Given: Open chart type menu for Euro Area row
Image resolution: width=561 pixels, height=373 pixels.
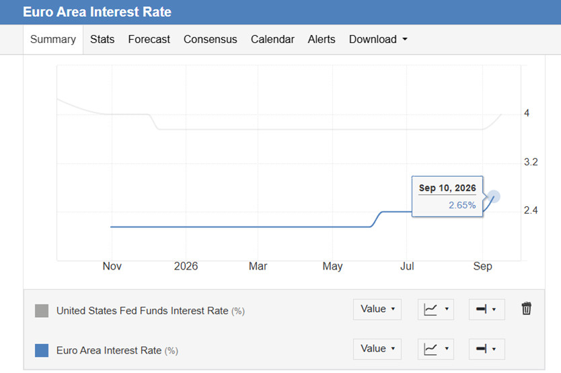Looking at the screenshot, I should point(436,349).
